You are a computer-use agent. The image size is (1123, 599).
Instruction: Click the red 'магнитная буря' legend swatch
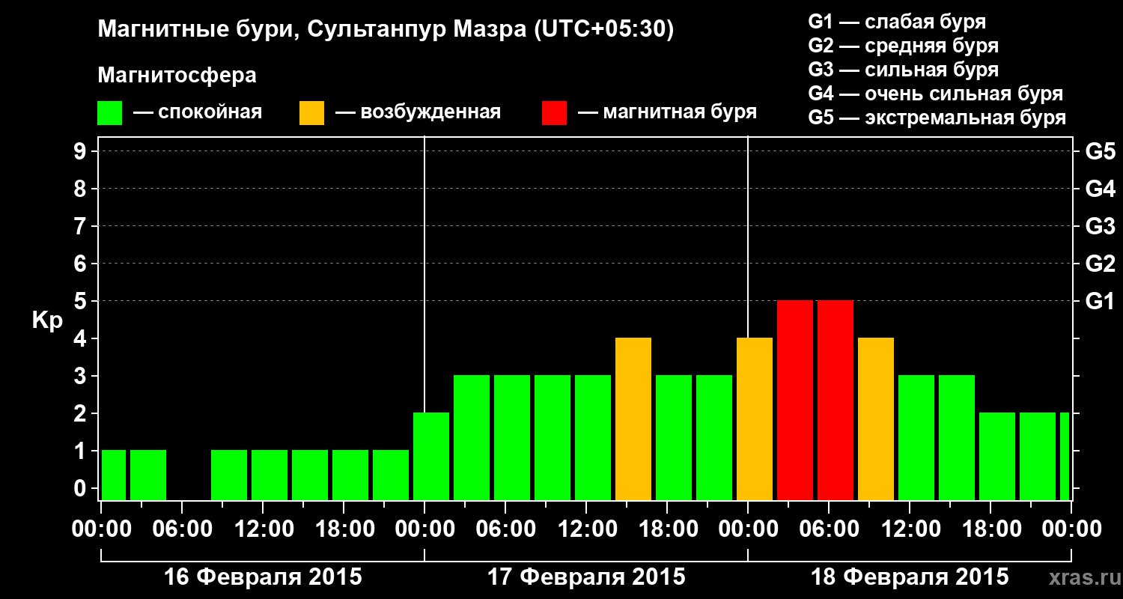(554, 113)
